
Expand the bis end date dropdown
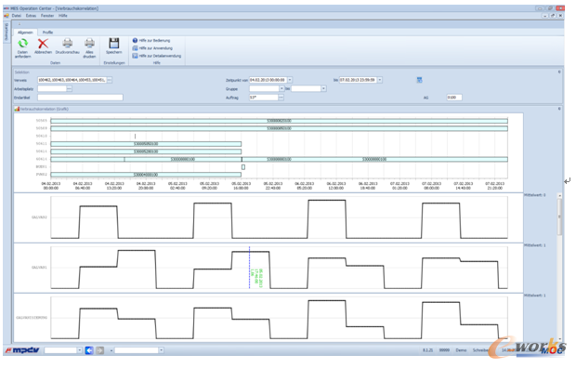(380, 80)
